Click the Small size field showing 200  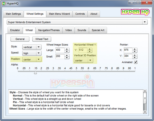[x=60, y=56]
